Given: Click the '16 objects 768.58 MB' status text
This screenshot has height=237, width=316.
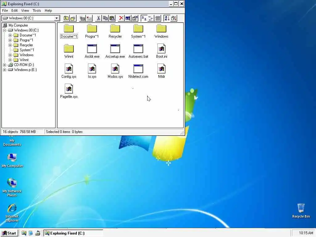Looking at the screenshot, I should pos(19,132).
